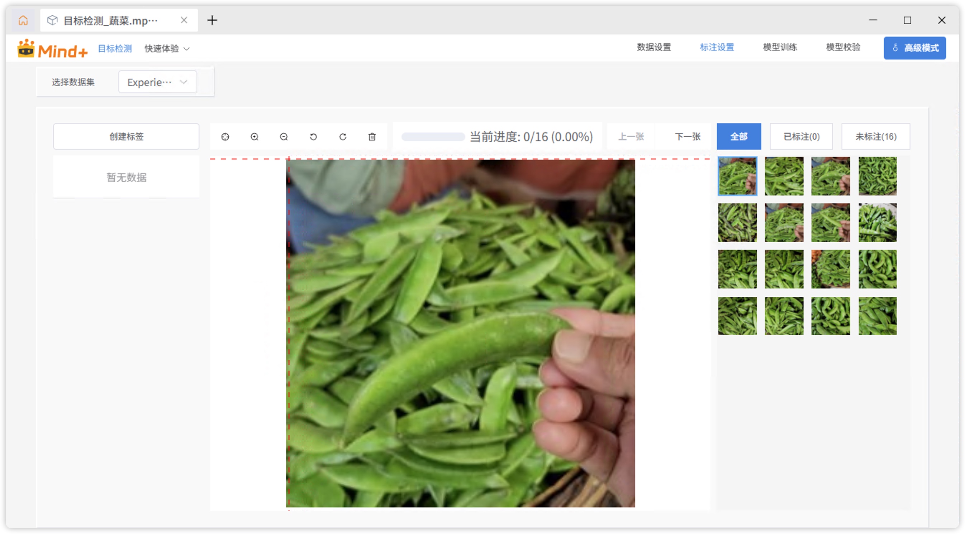Open the 模型校验 tab

pyautogui.click(x=843, y=48)
